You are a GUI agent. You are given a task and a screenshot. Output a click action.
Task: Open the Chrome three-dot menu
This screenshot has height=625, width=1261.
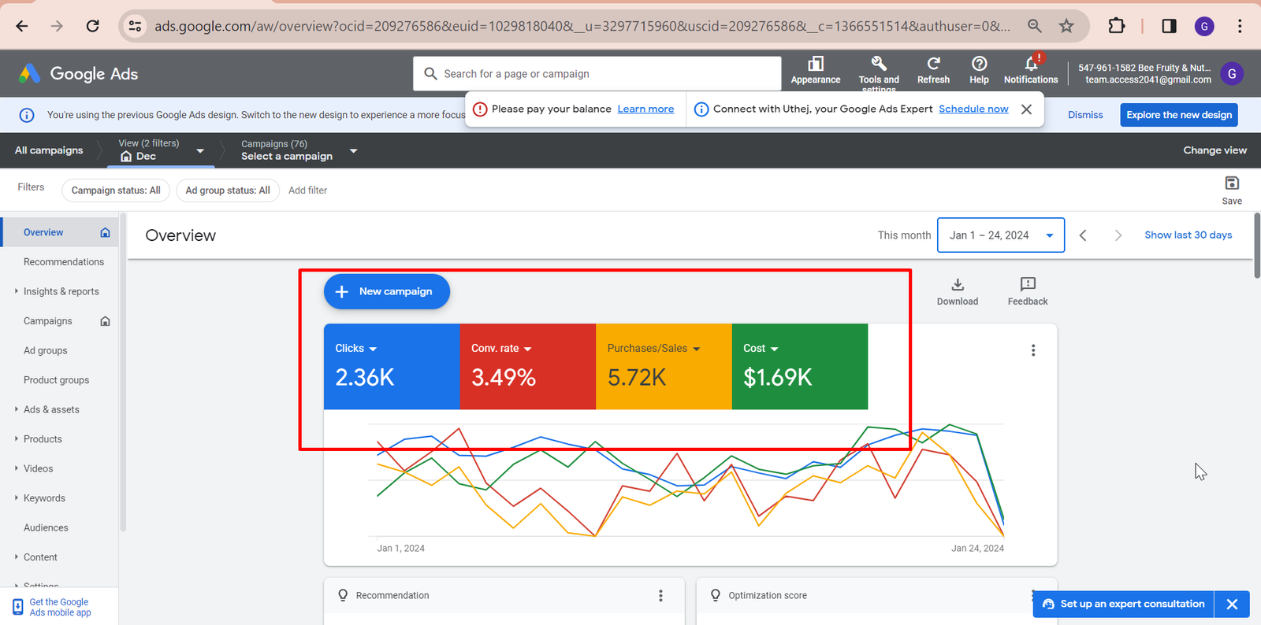(x=1240, y=26)
